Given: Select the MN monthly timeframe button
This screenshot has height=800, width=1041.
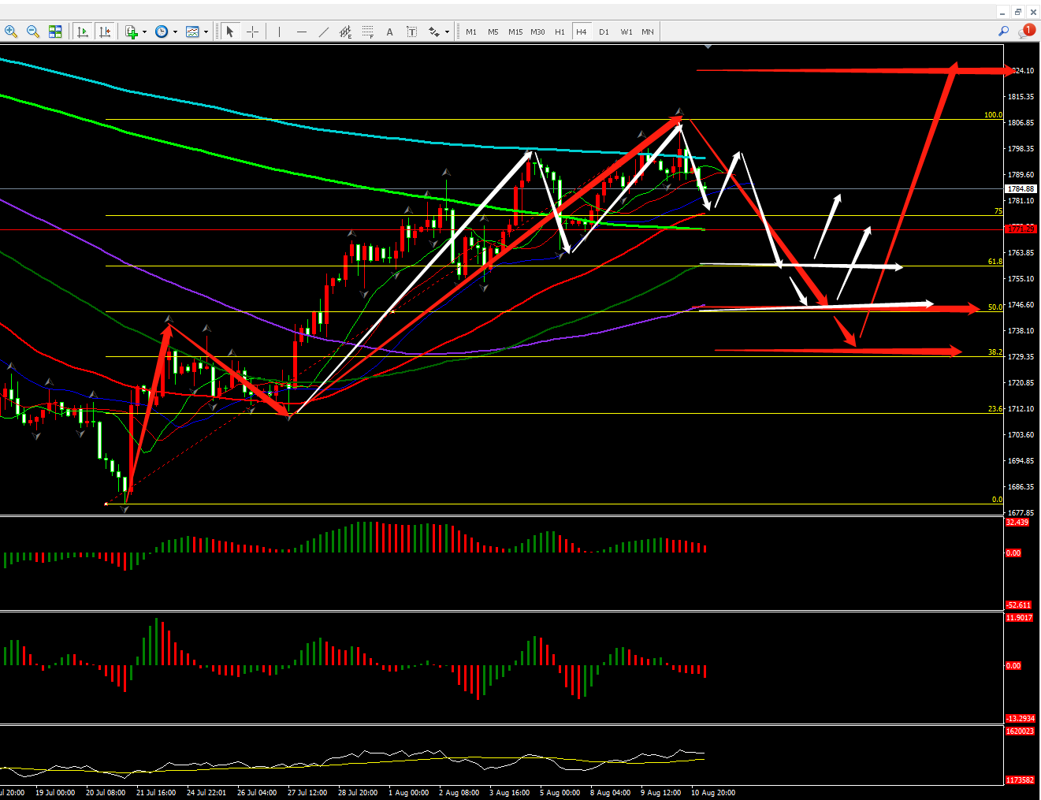Looking at the screenshot, I should point(648,32).
